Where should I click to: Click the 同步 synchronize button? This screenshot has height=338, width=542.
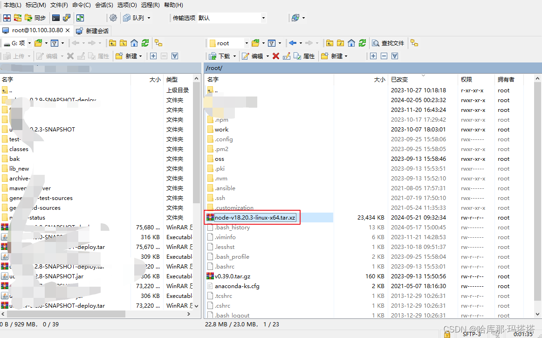(35, 18)
